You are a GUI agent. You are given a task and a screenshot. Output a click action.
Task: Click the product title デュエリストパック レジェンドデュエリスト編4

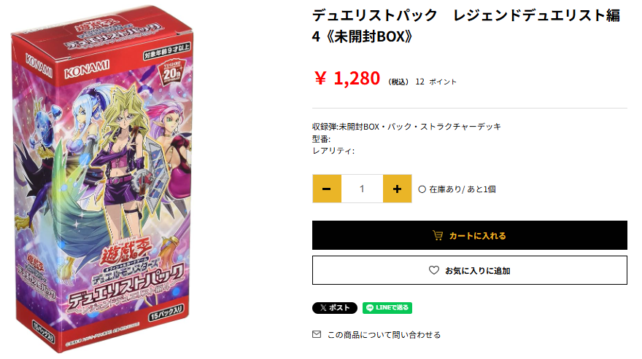(466, 25)
